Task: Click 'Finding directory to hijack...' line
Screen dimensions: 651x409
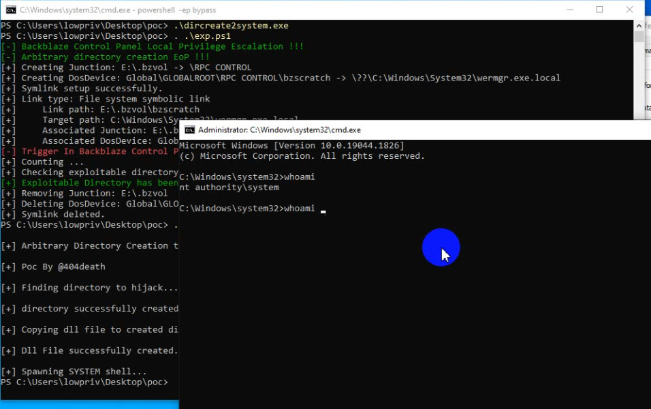Action: click(x=89, y=288)
